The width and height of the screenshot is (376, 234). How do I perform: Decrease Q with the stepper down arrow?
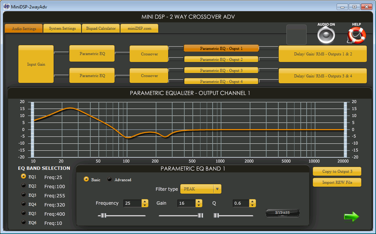pos(252,205)
